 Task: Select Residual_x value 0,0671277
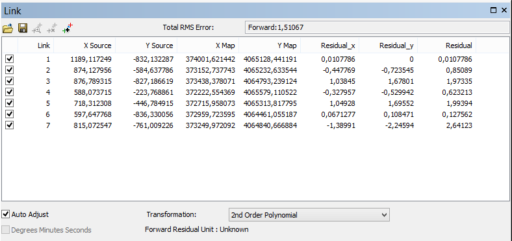tap(339, 114)
